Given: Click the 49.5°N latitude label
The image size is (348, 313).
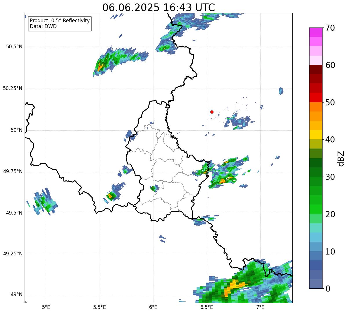Looking at the screenshot, I should click(14, 213).
